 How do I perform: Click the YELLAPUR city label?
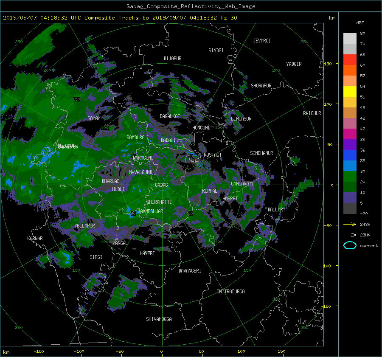pos(84,226)
